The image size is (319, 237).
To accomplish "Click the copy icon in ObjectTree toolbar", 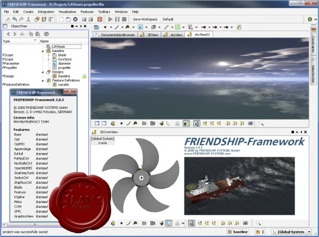I will coord(31,34).
